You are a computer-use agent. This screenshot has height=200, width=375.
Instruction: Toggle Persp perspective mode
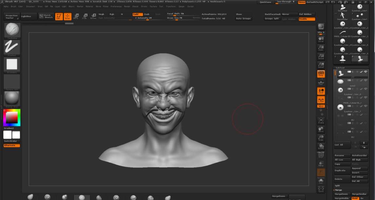click(321, 74)
